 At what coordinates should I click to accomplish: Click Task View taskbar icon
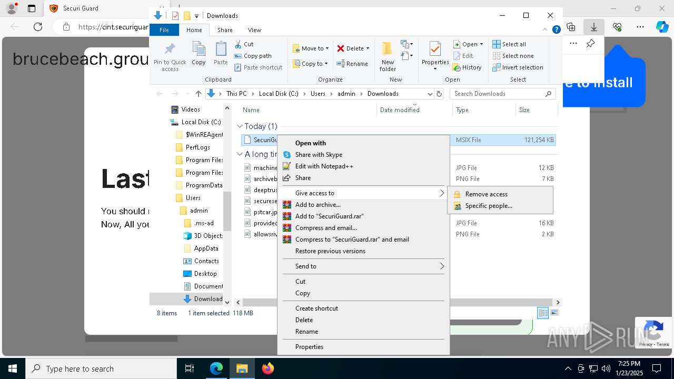tap(190, 368)
